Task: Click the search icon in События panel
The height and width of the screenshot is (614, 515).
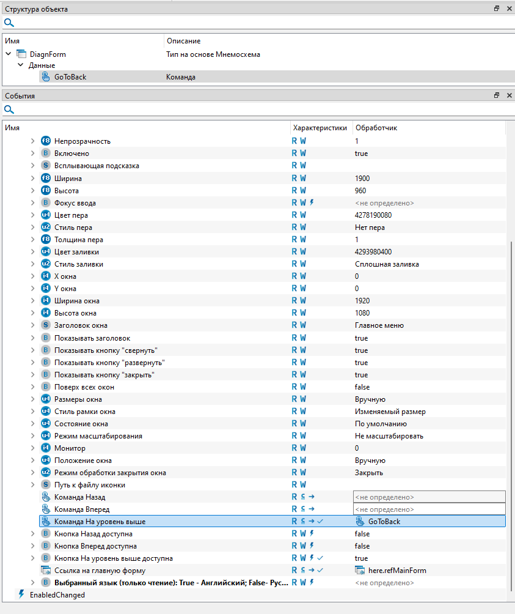Action: [9, 110]
